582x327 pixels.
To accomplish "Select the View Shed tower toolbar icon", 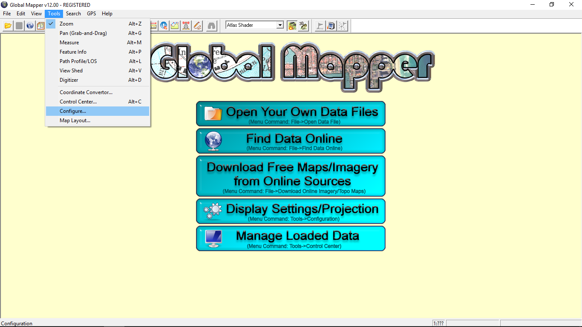I will [186, 26].
